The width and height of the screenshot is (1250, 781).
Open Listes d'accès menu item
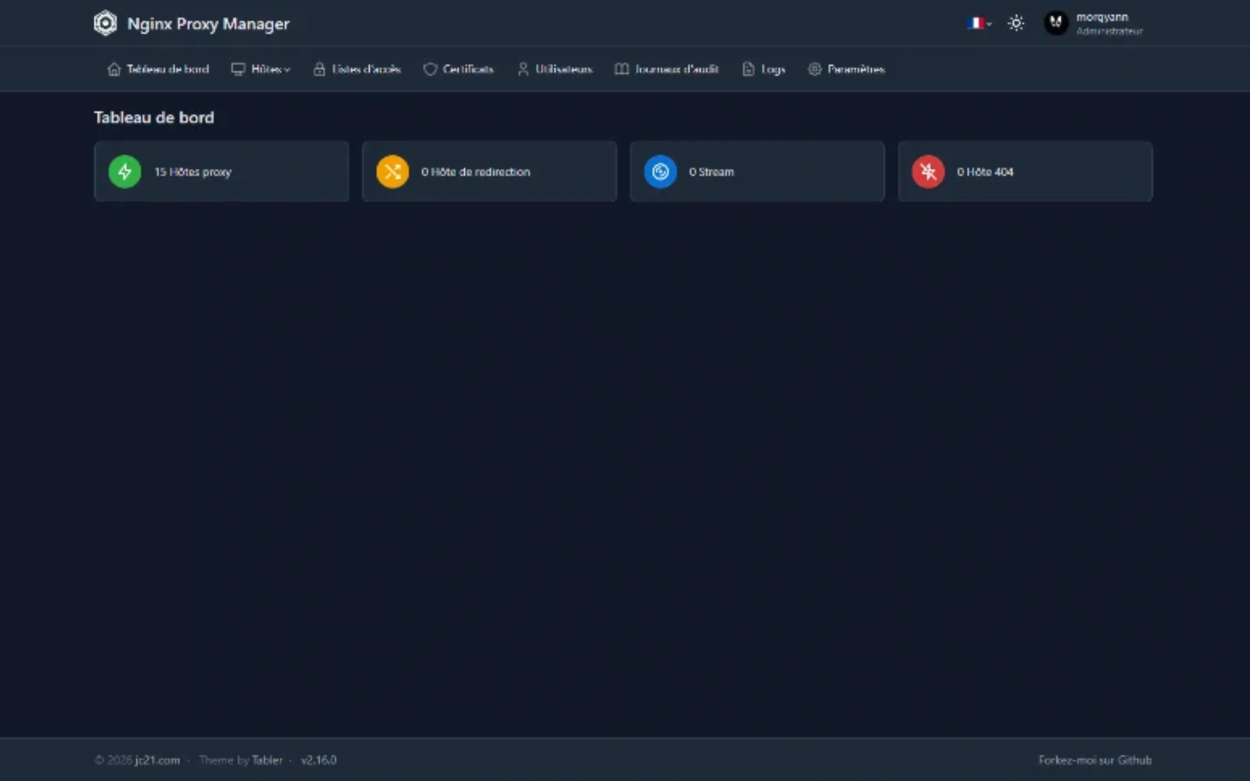tap(357, 69)
